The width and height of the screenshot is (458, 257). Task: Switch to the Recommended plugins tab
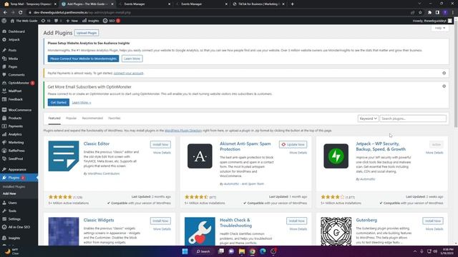coord(92,119)
